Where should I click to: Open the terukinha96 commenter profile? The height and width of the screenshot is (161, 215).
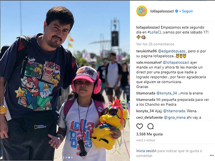tap(146, 51)
